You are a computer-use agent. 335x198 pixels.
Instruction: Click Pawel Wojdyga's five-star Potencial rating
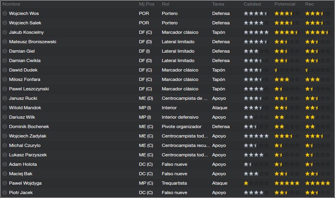[287, 183]
